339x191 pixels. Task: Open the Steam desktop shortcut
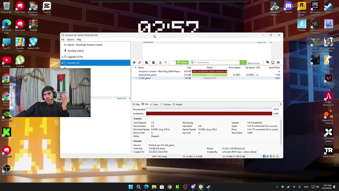point(328,8)
